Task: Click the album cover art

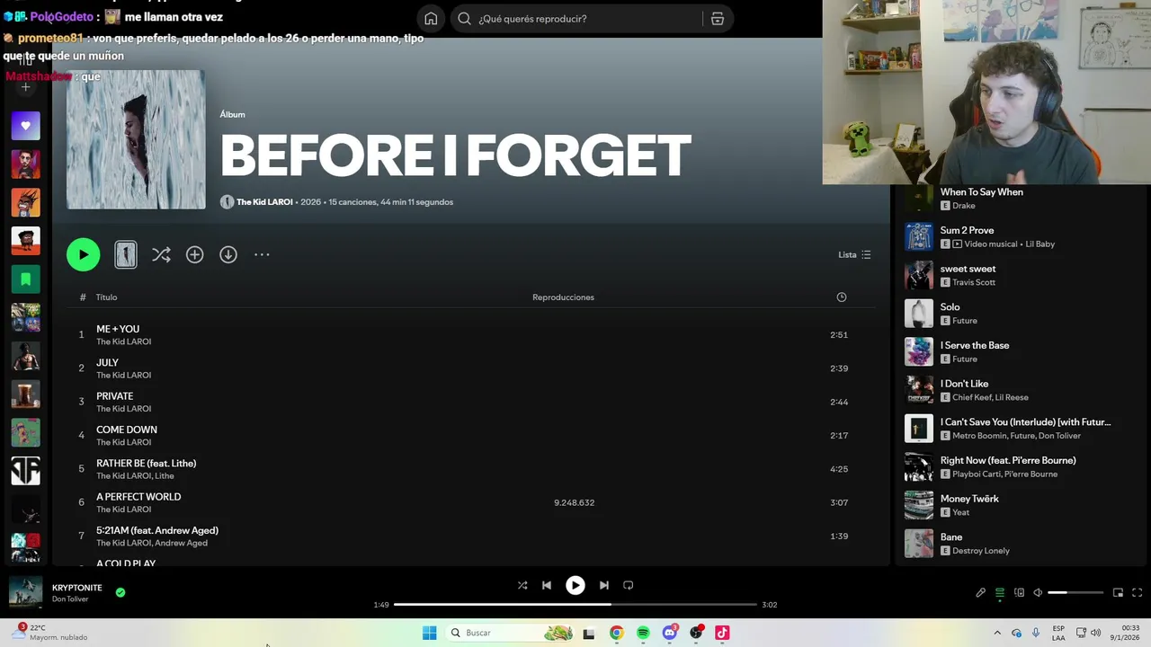Action: 136,139
